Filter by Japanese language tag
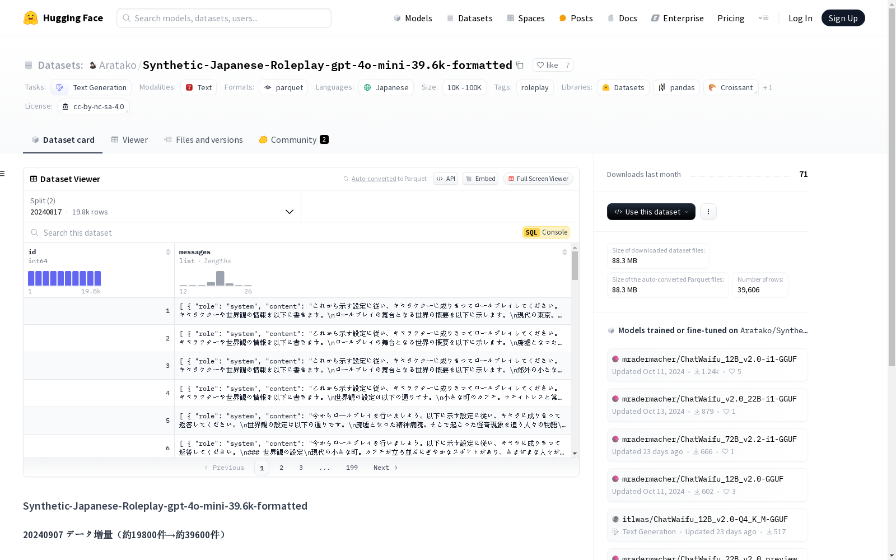This screenshot has height=560, width=896. tap(386, 87)
